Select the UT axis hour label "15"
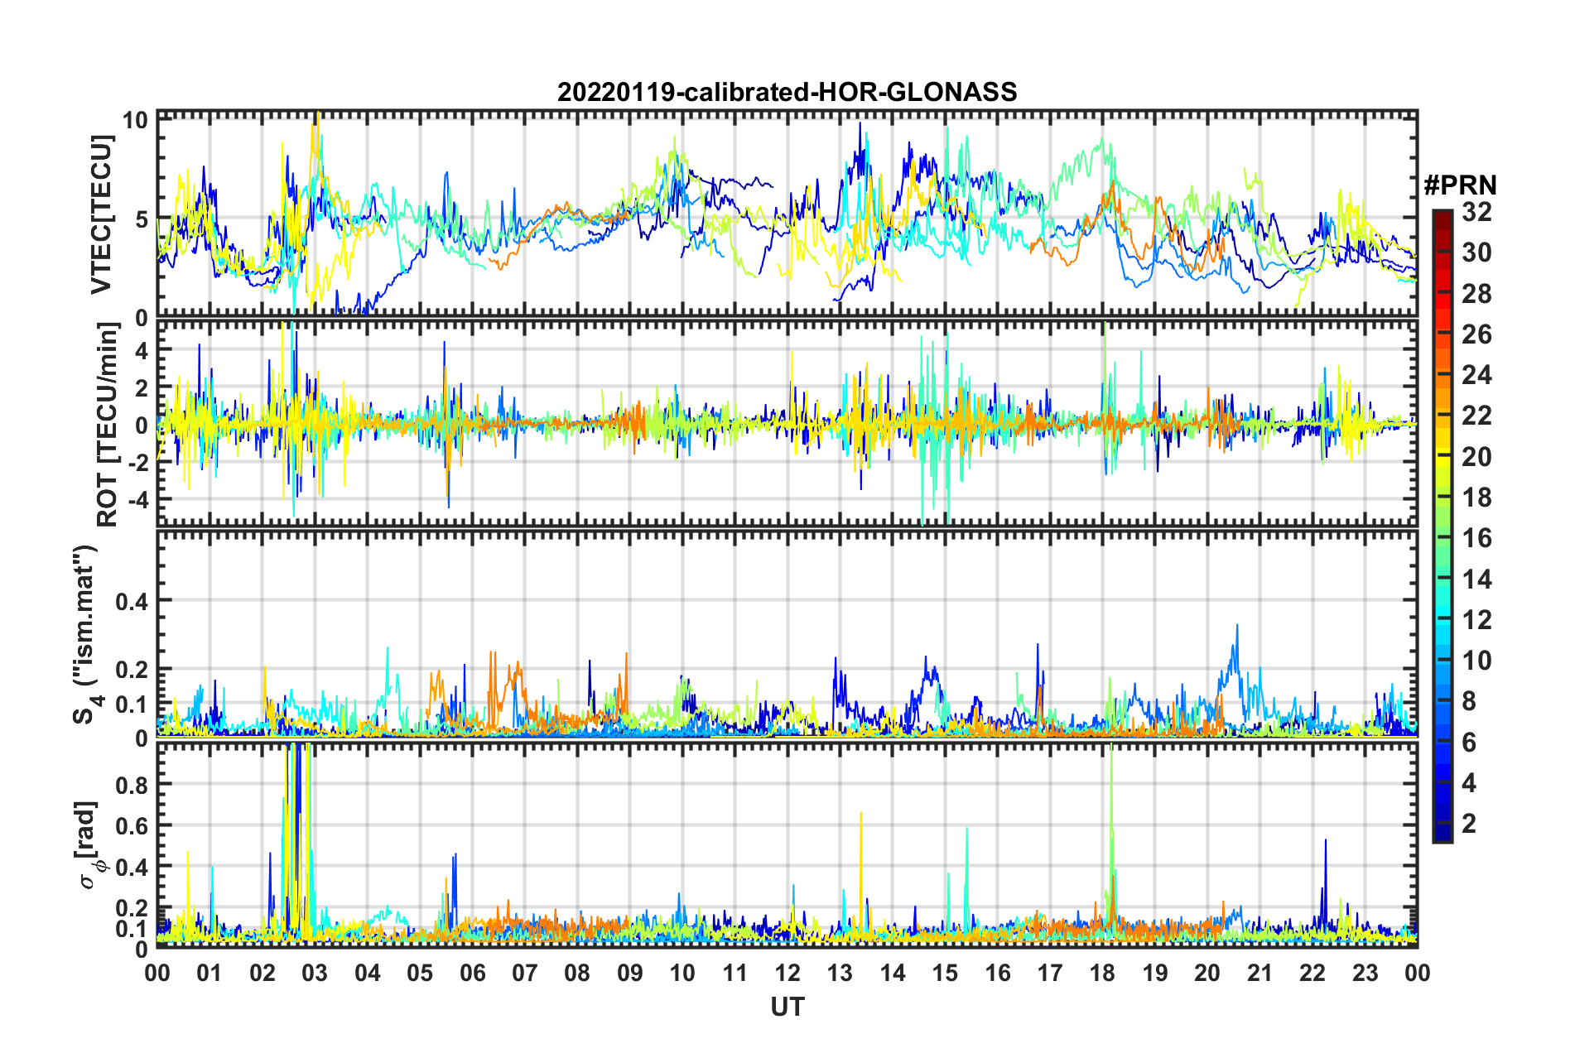The width and height of the screenshot is (1575, 1053). pyautogui.click(x=945, y=973)
